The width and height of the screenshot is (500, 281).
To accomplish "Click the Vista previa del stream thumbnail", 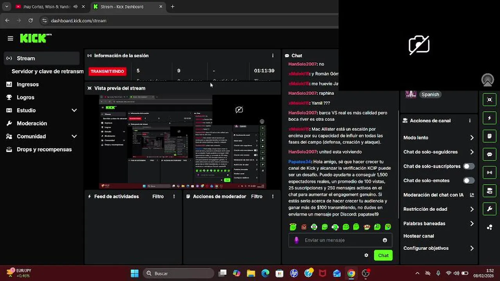I will [x=183, y=141].
